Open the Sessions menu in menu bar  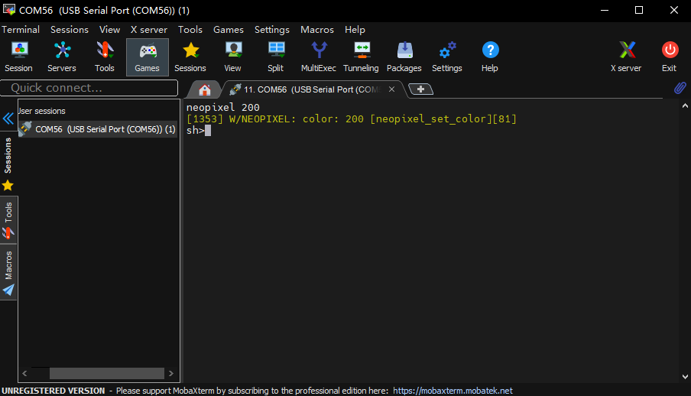click(x=70, y=30)
